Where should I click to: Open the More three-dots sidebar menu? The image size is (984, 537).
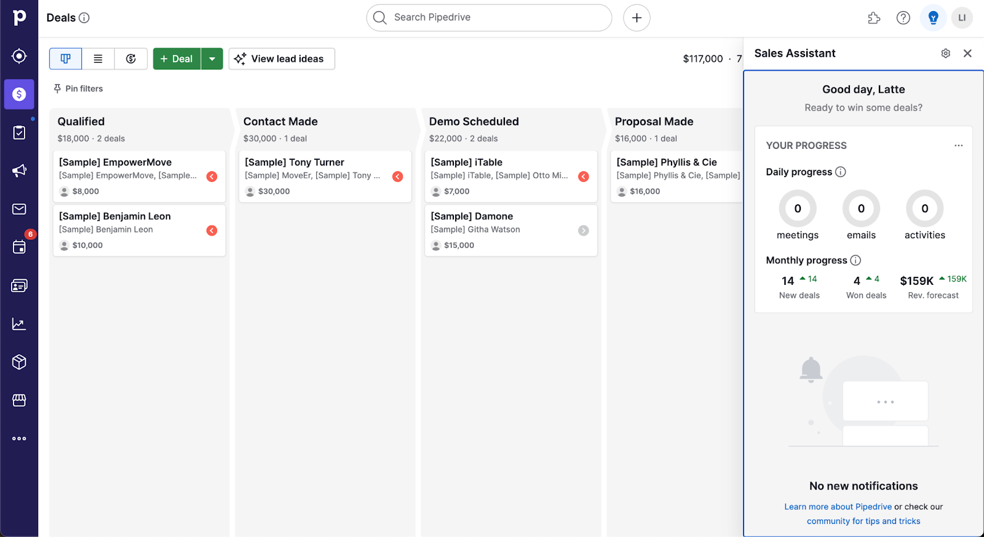coord(19,439)
